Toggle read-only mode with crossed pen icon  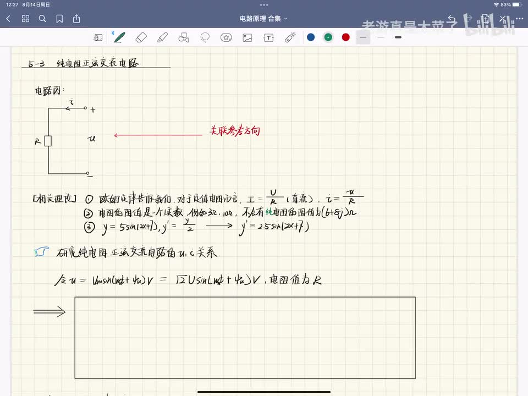[503, 19]
